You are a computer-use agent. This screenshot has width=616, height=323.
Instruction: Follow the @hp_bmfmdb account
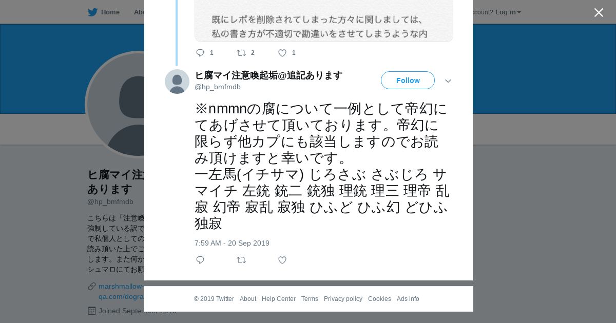pos(408,80)
